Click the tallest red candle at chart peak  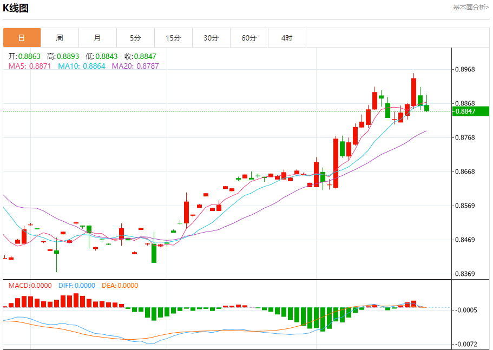[414, 92]
